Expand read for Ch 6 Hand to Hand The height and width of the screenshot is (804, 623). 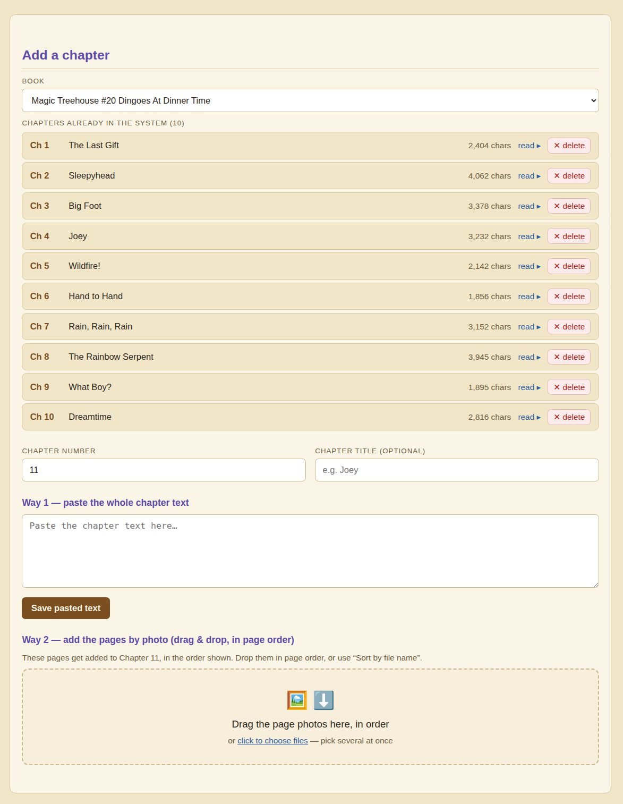[x=529, y=297]
